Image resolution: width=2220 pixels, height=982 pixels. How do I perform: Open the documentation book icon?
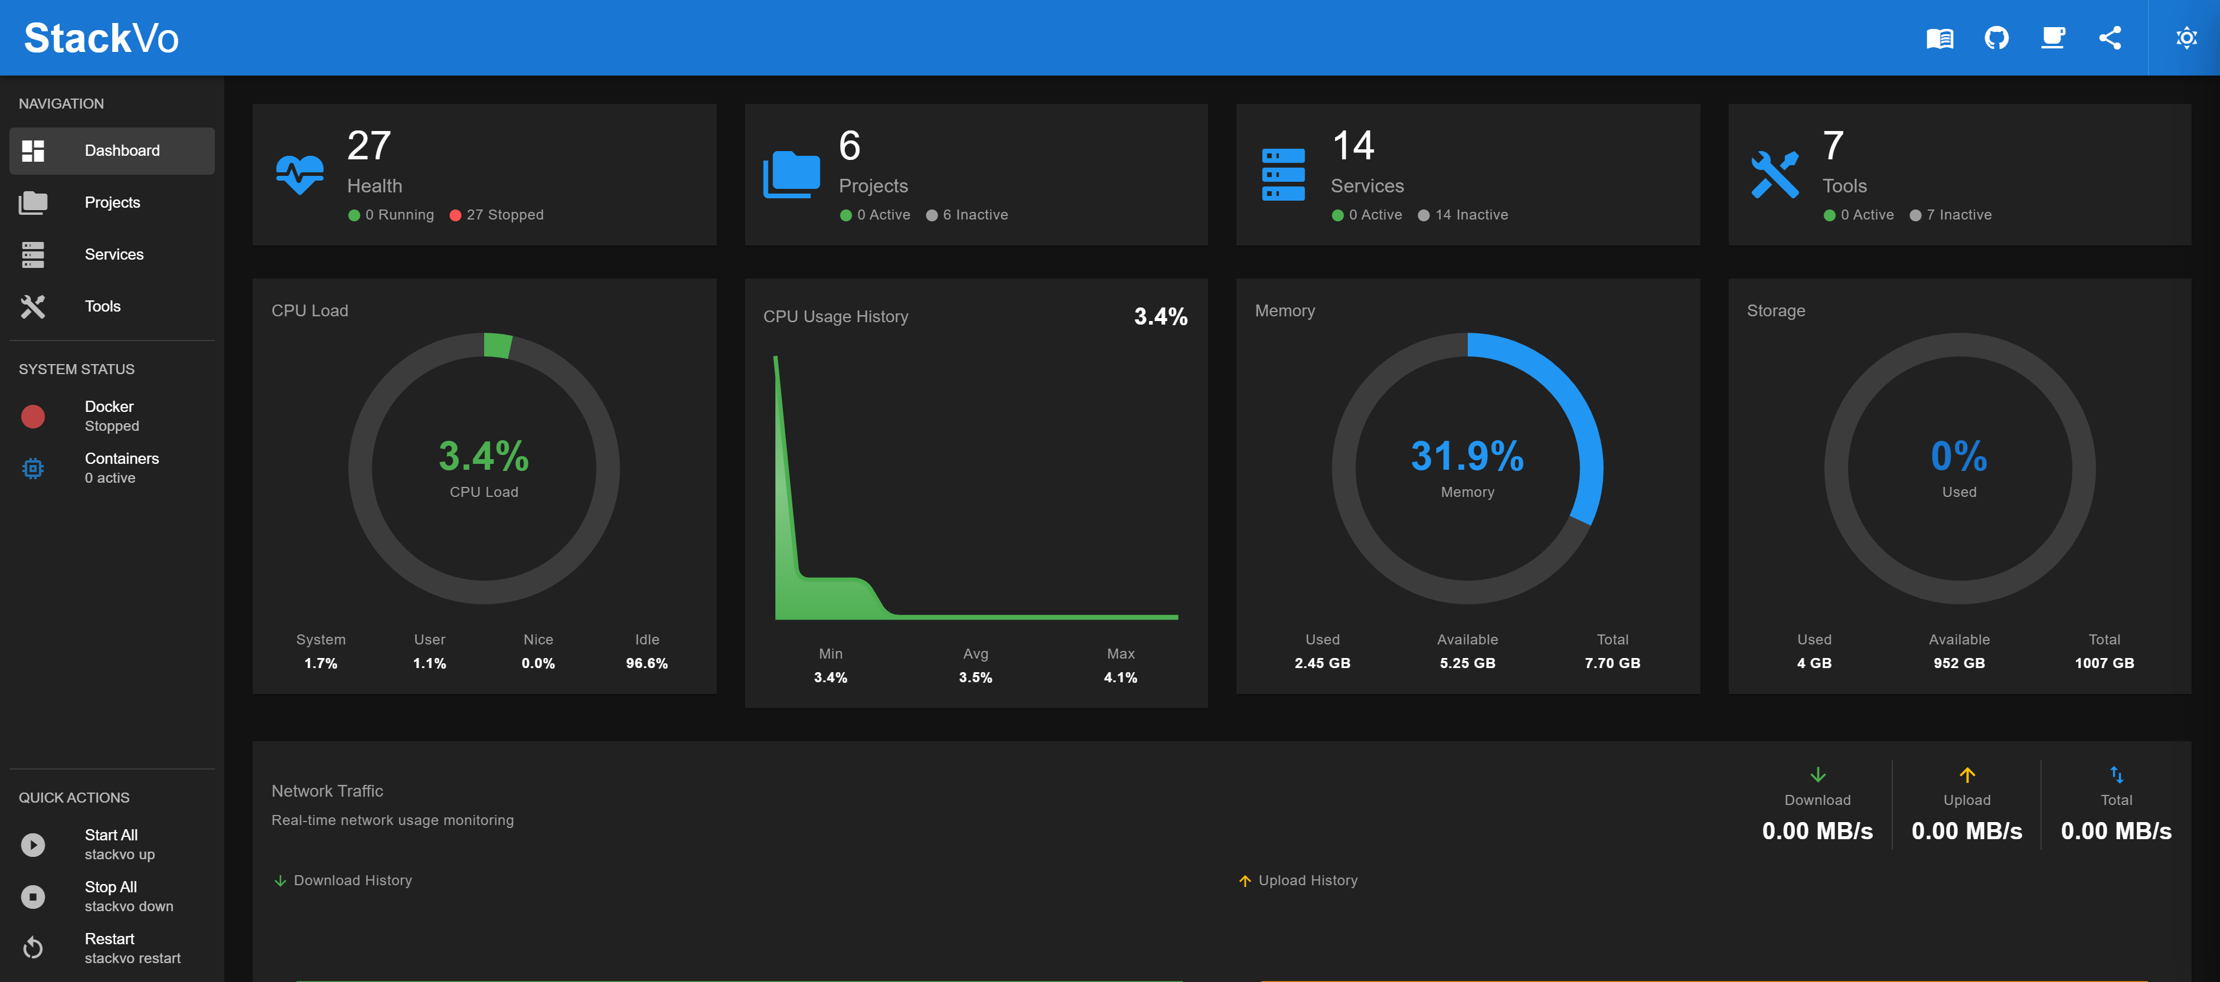pos(1940,37)
